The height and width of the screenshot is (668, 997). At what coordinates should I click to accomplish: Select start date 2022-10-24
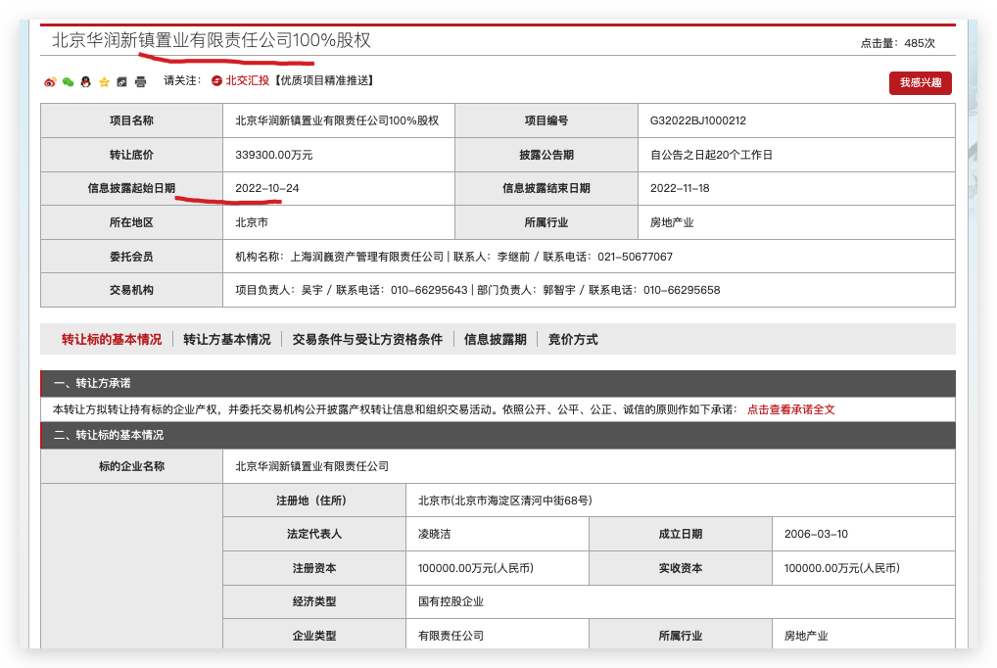[267, 188]
